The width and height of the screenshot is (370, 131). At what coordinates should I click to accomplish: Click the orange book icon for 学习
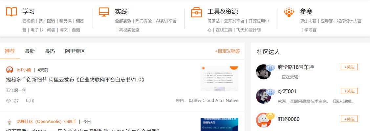(x=11, y=12)
